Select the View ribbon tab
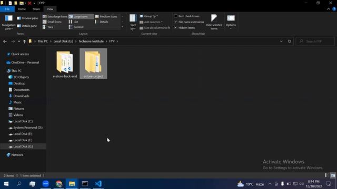Image resolution: width=337 pixels, height=189 pixels. 50,9
